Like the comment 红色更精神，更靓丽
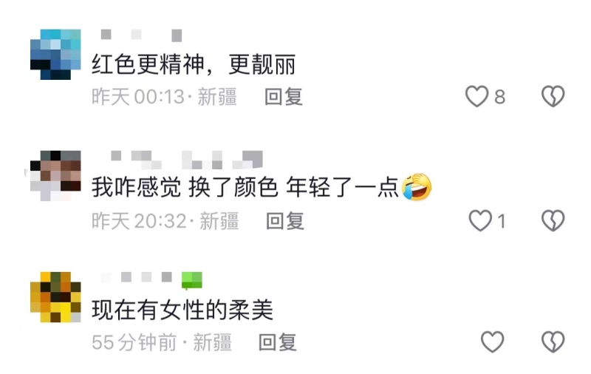This screenshot has height=374, width=591. point(476,96)
